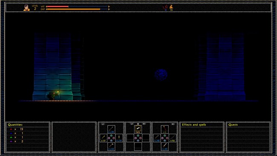Open the Quests panel header

click(x=233, y=125)
